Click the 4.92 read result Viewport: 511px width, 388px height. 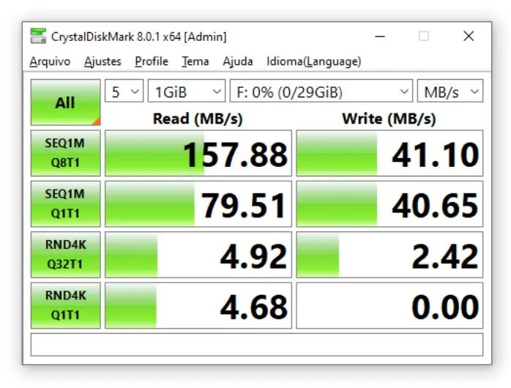[198, 255]
